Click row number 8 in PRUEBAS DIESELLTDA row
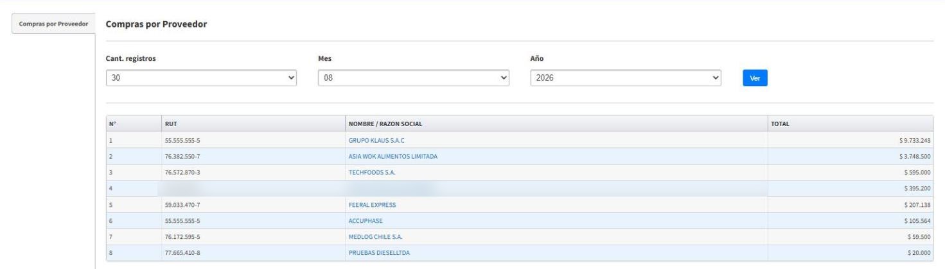This screenshot has height=269, width=945. tap(133, 253)
